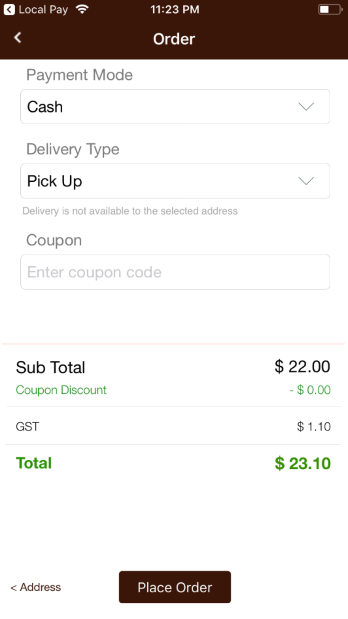Click the Enter coupon code field

(175, 272)
